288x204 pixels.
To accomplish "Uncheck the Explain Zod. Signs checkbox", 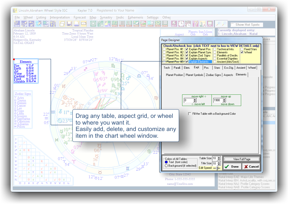I will [x=187, y=55].
